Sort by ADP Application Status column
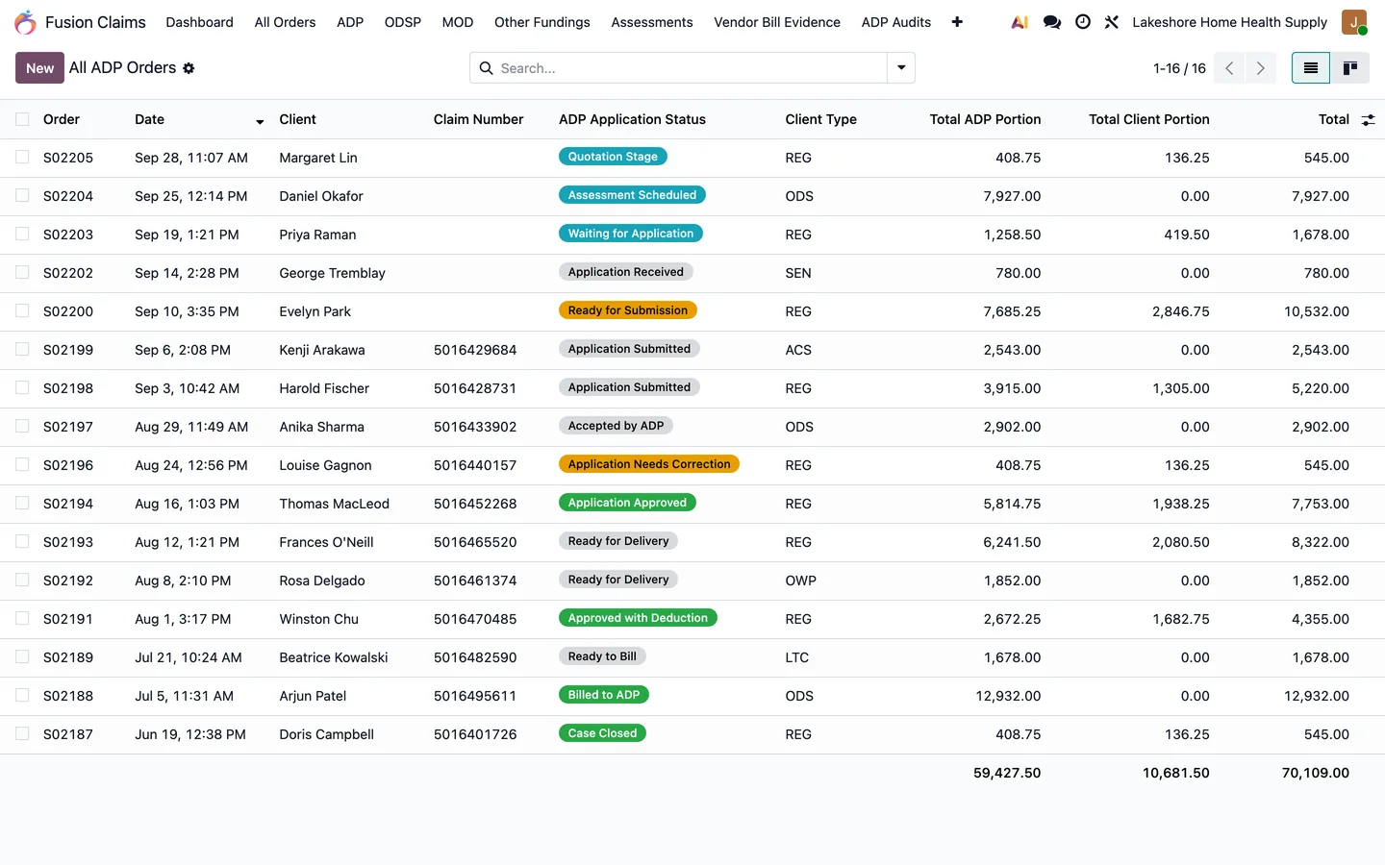The width and height of the screenshot is (1385, 865). [x=632, y=119]
